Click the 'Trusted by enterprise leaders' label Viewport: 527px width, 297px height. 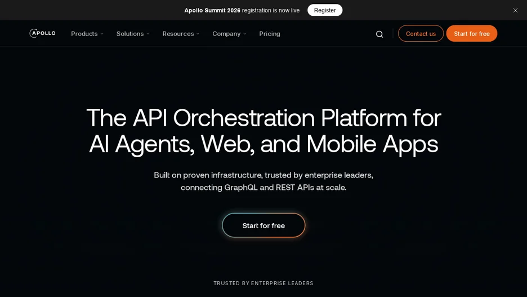coord(263,283)
